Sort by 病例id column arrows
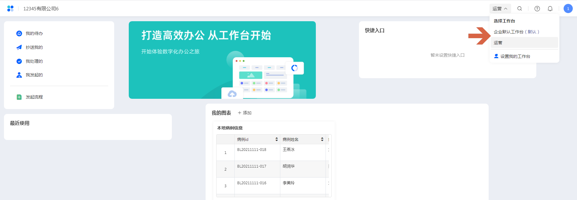Screen dimensions: 577x200 click(276, 139)
